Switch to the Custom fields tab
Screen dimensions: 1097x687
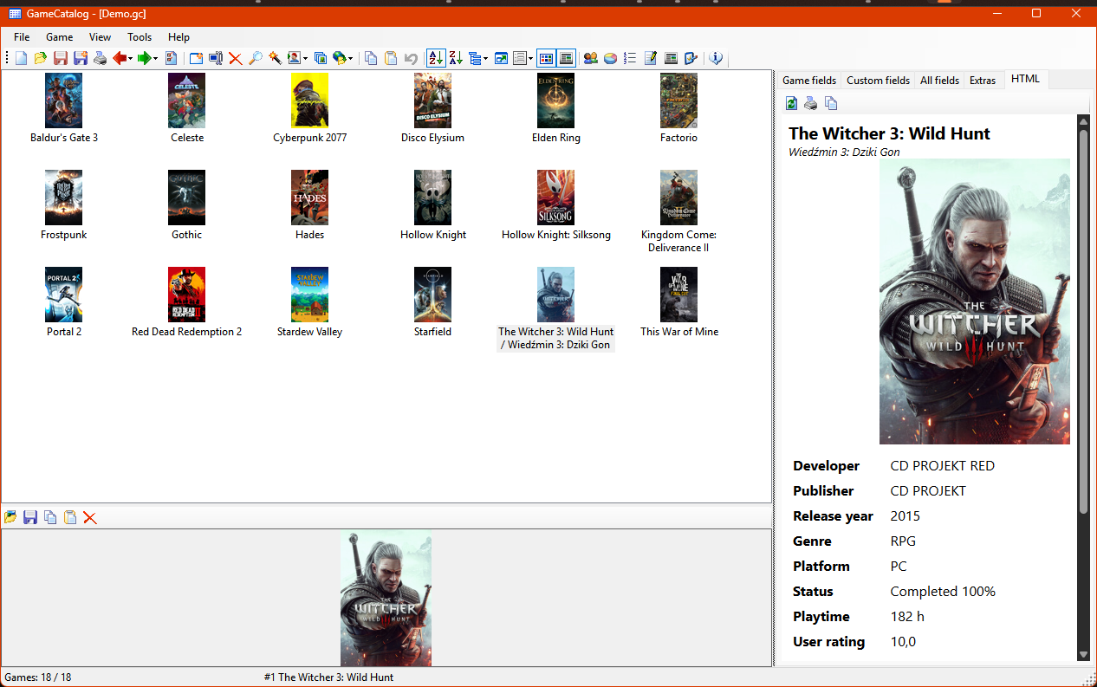pos(878,80)
